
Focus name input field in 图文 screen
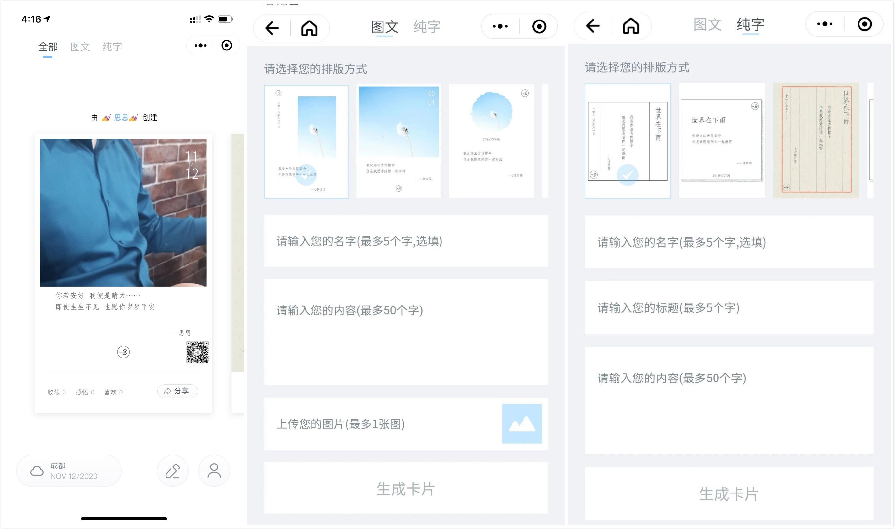point(406,241)
